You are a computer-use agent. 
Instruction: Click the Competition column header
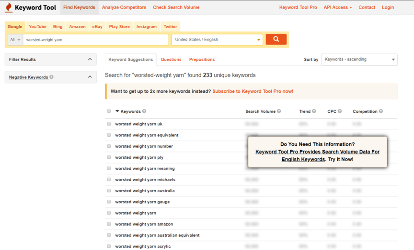tap(365, 111)
